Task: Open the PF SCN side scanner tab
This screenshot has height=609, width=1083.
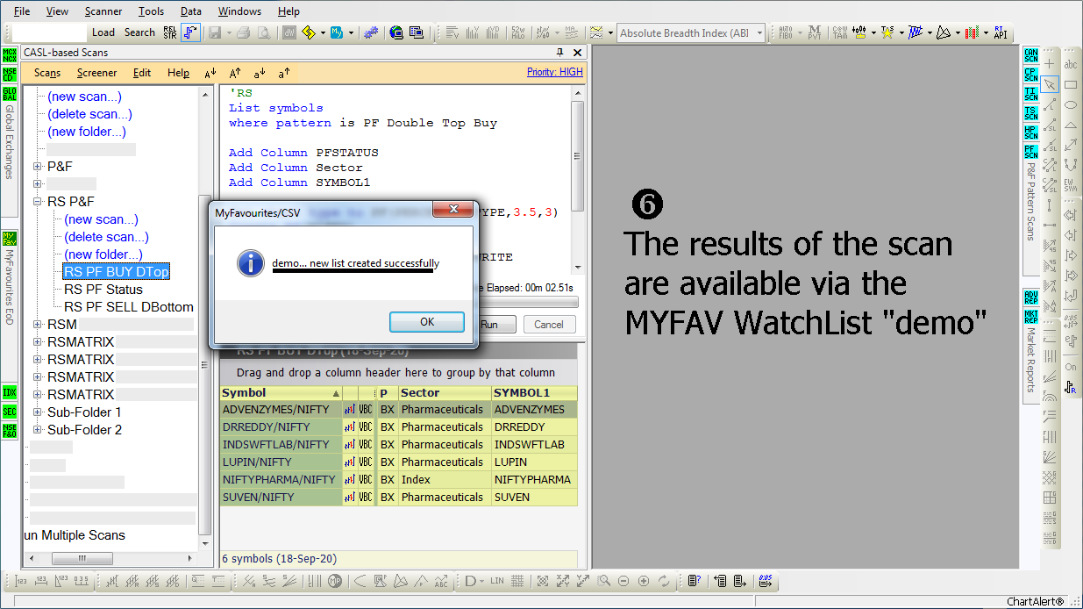Action: [x=1031, y=152]
